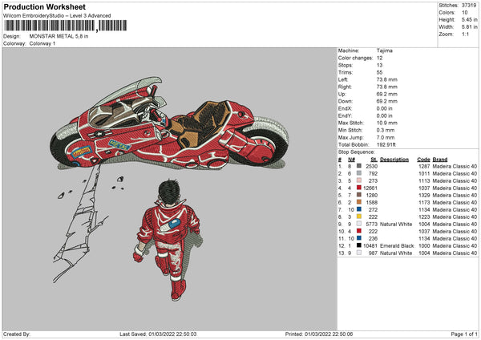This screenshot has height=340, width=481.
Task: Click the trims value '55'
Action: (x=380, y=72)
